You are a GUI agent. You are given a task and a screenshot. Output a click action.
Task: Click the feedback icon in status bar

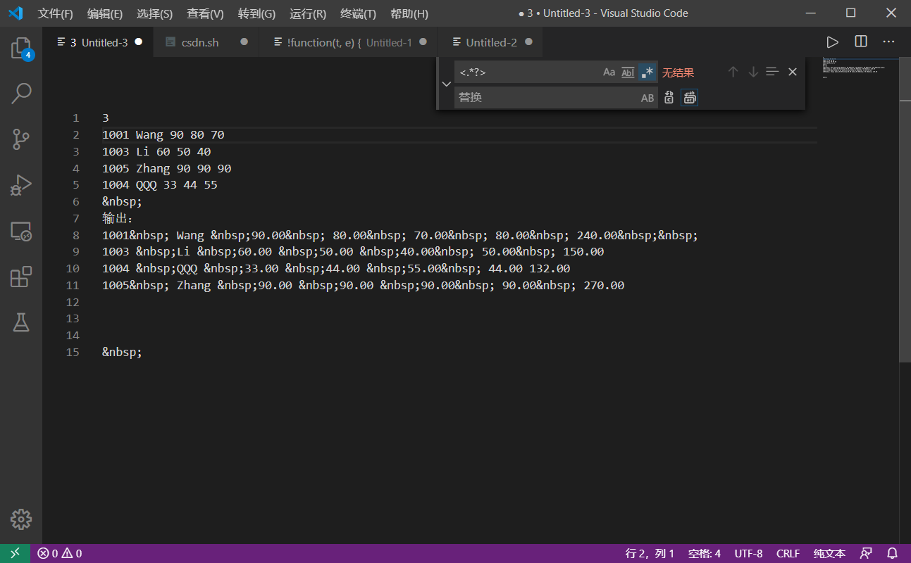point(866,553)
